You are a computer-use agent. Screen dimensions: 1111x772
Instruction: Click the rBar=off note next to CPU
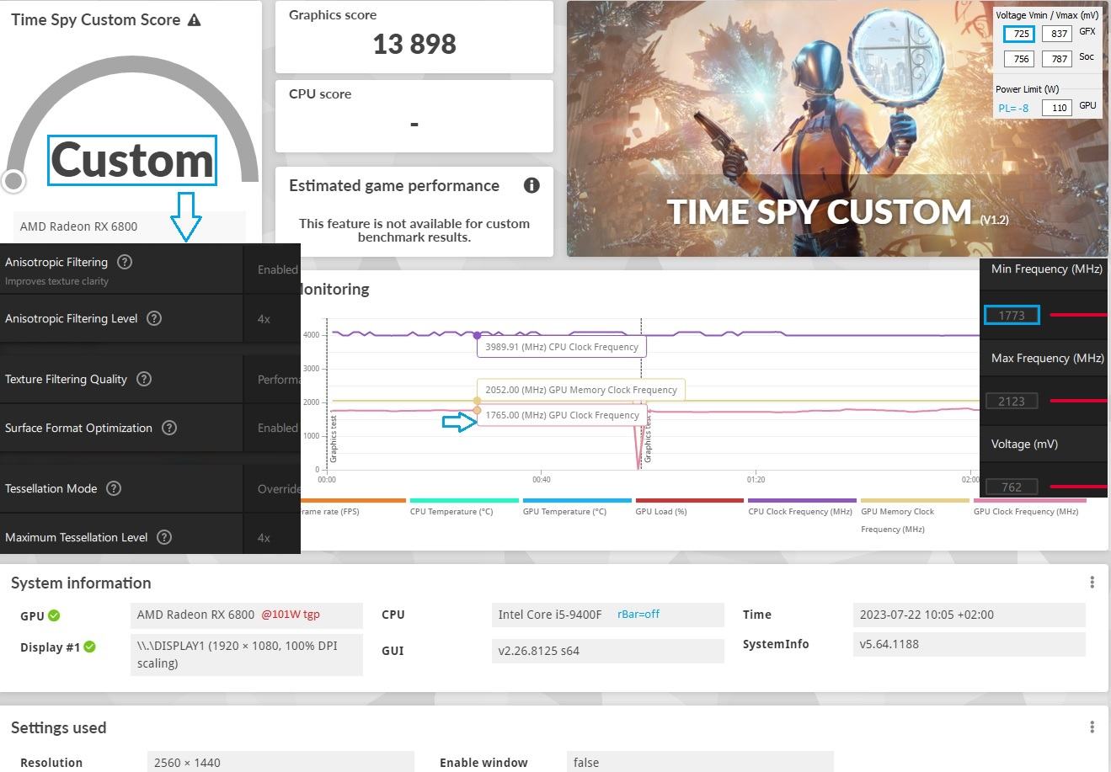638,615
